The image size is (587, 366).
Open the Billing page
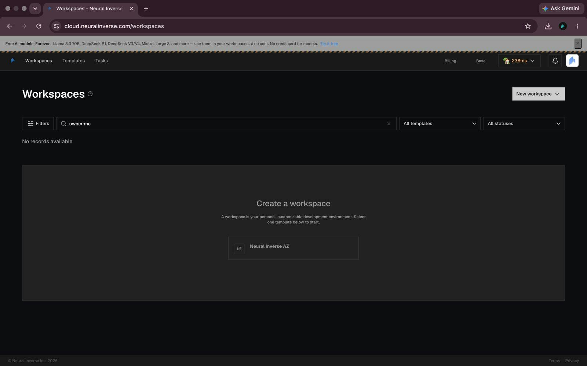(x=450, y=61)
